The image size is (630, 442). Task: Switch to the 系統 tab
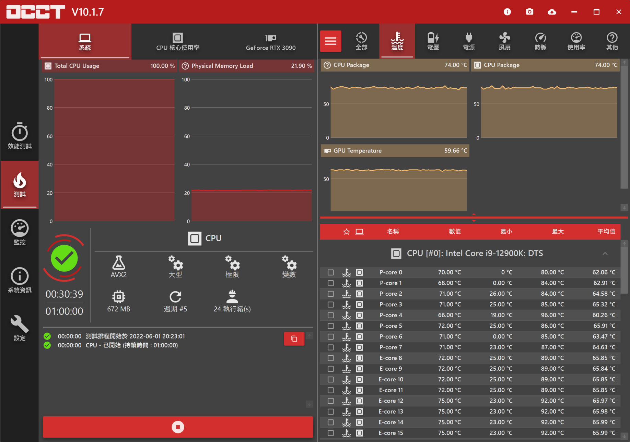pos(85,41)
